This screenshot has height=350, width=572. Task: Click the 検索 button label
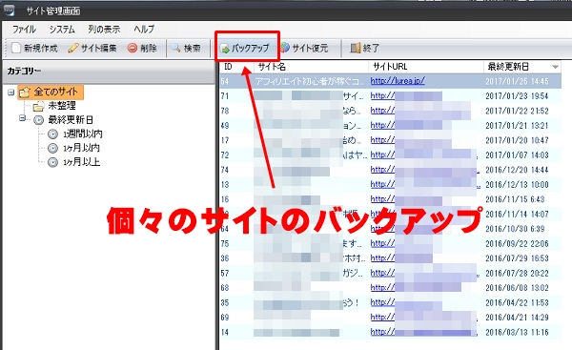193,49
